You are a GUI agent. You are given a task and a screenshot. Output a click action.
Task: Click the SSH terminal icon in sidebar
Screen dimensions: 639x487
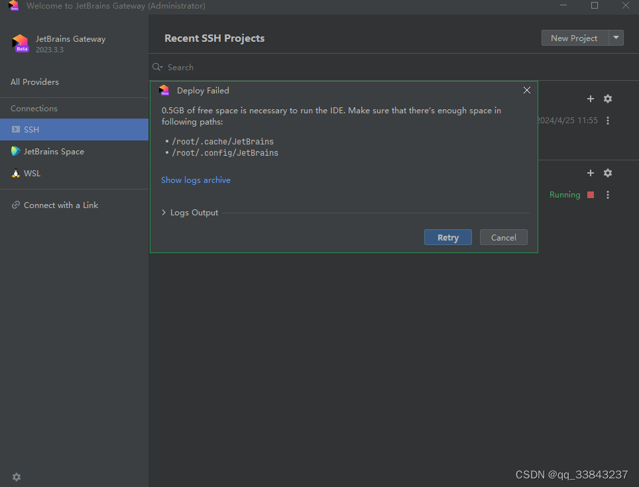point(15,129)
